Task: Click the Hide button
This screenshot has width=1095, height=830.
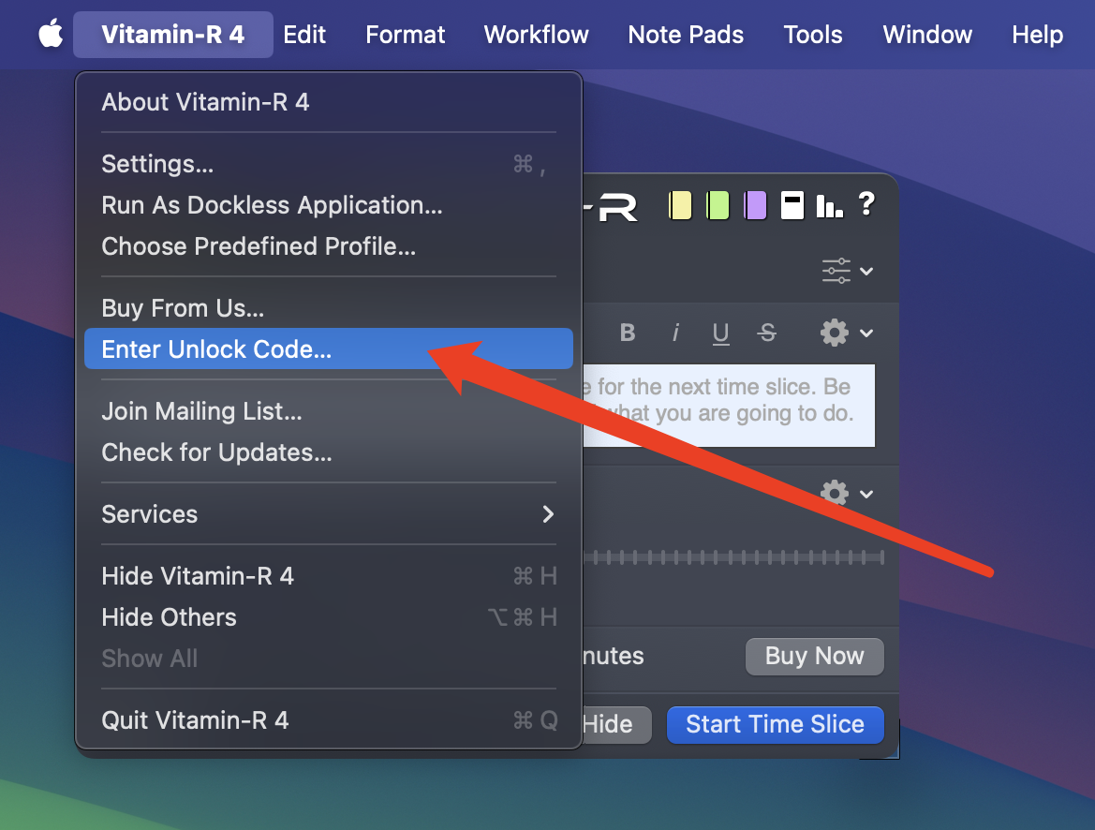Action: [616, 724]
